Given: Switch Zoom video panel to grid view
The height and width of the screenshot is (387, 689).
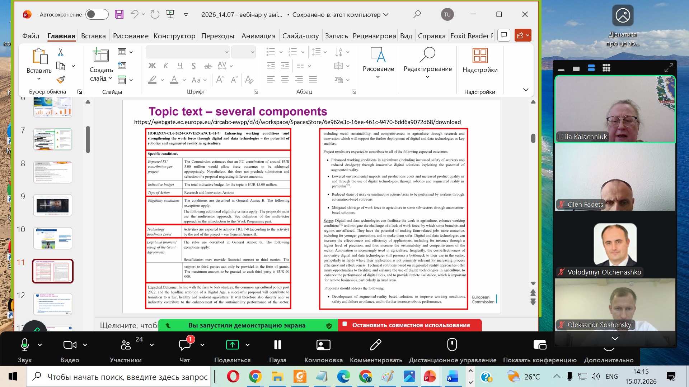Looking at the screenshot, I should [x=606, y=68].
